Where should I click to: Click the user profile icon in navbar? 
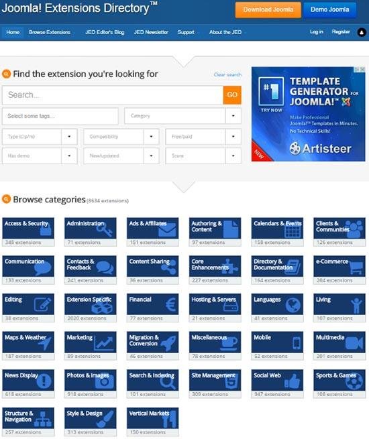point(362,32)
